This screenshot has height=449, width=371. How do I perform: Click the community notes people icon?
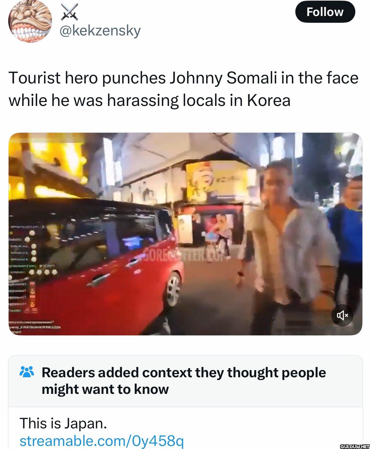tap(27, 372)
